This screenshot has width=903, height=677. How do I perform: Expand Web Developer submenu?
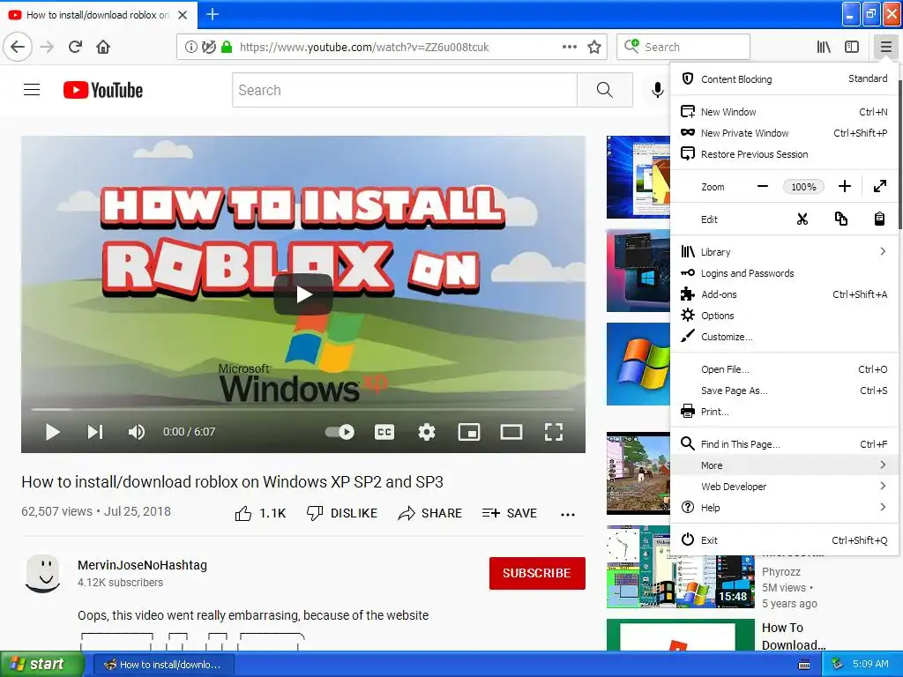tap(784, 487)
